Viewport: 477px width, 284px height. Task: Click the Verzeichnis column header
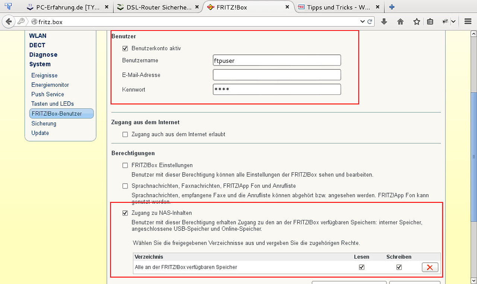click(x=149, y=257)
